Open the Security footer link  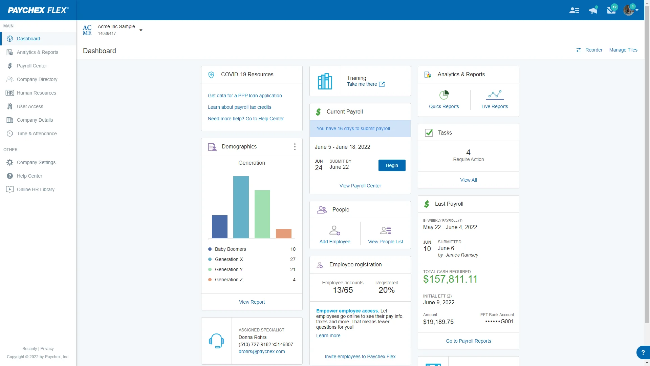[29, 349]
